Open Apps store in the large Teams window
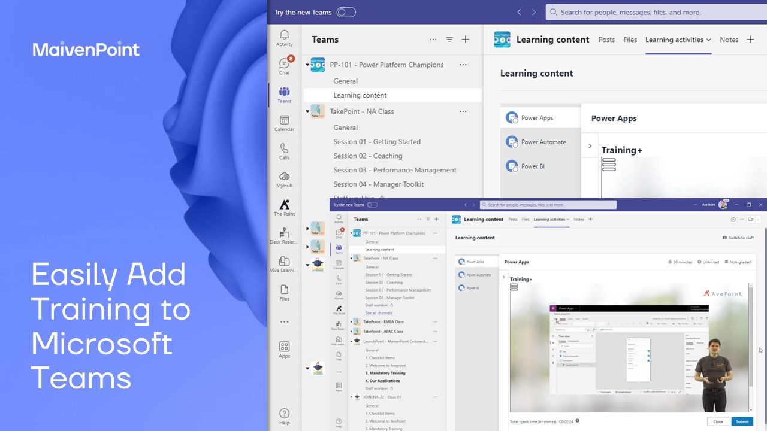 (x=284, y=350)
